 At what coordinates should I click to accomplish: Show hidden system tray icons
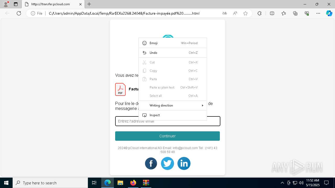pyautogui.click(x=282, y=183)
